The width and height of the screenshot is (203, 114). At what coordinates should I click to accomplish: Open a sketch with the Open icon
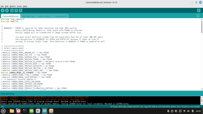[16, 10]
